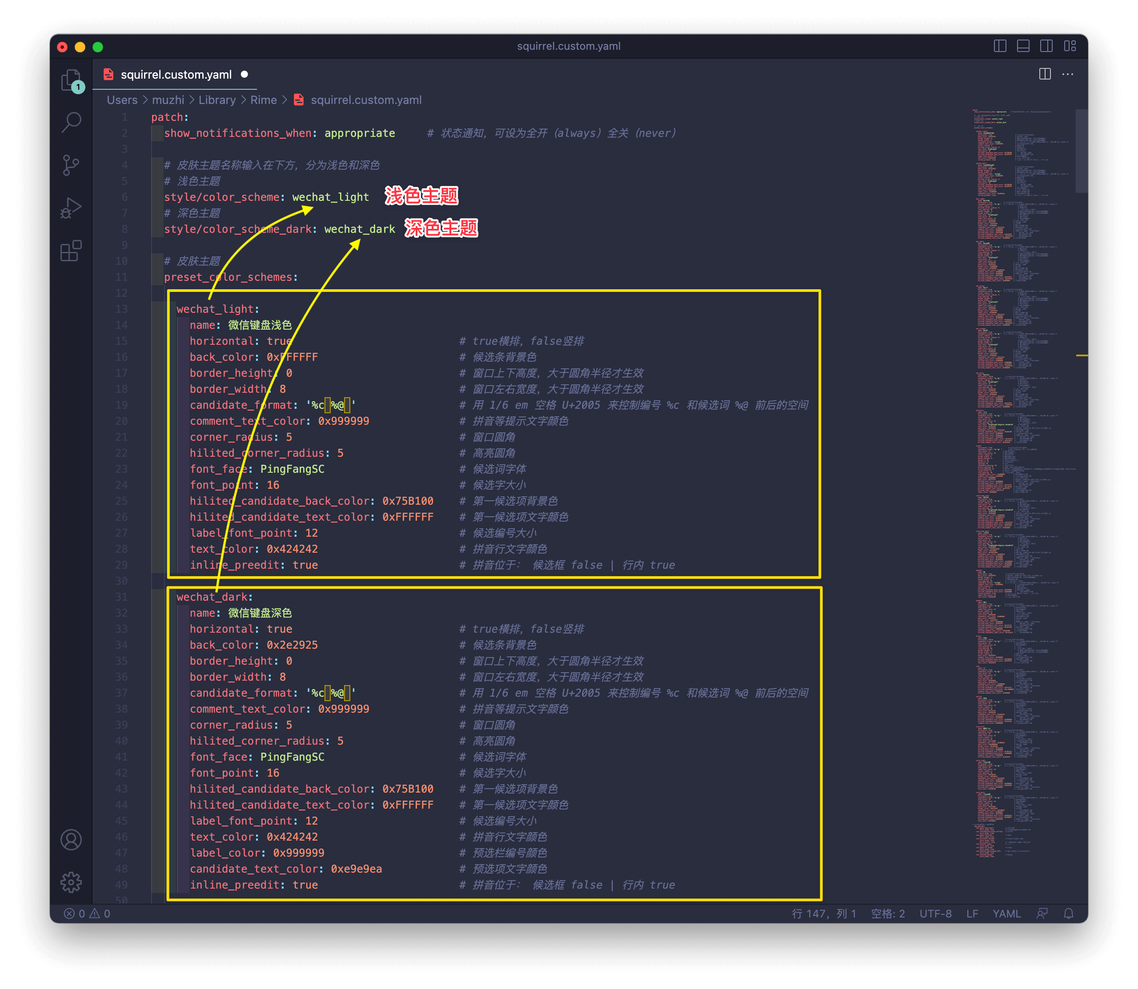
Task: Open the Manage gear menu
Action: 71,882
